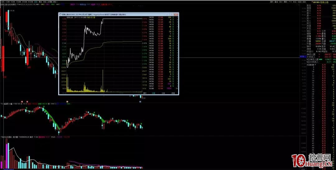The image size is (336, 170).
Task: Click the 复权 toolbar button
Action: click(272, 2)
